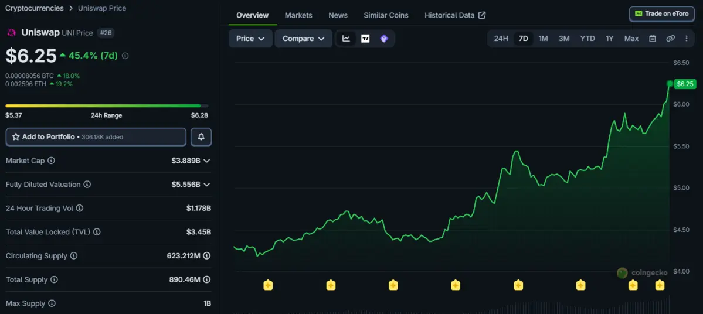703x314 pixels.
Task: Click the $5.37 24h low value
Action: click(12, 115)
